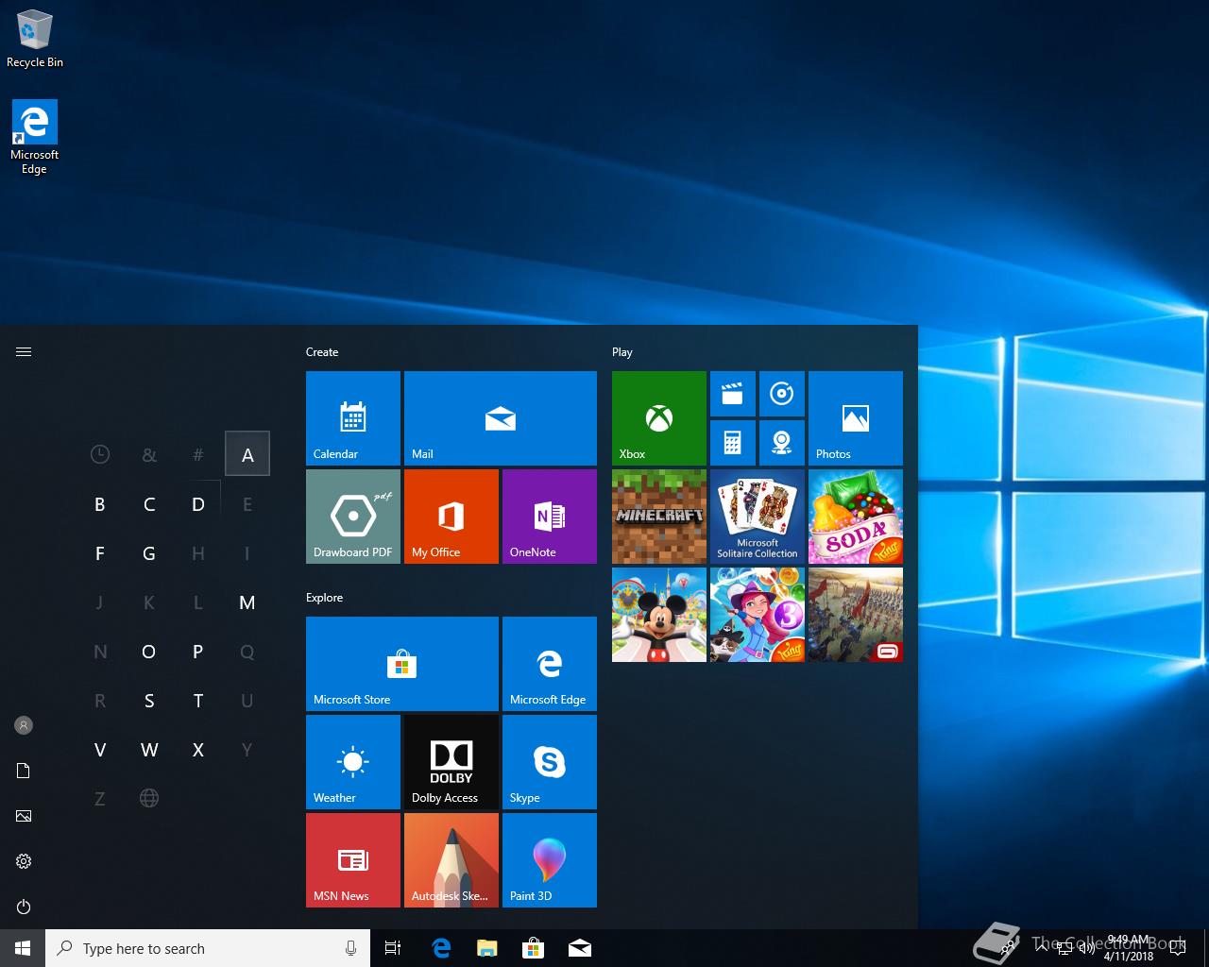Open the Groove Music small tile
This screenshot has height=967, width=1209.
(x=782, y=394)
